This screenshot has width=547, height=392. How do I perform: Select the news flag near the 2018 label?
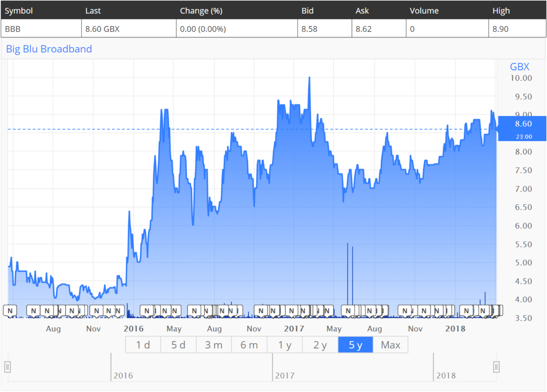point(466,311)
